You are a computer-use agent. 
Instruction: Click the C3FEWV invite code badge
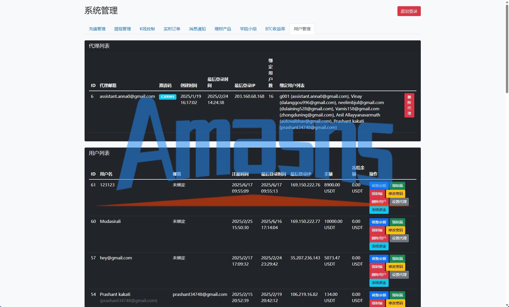(168, 97)
